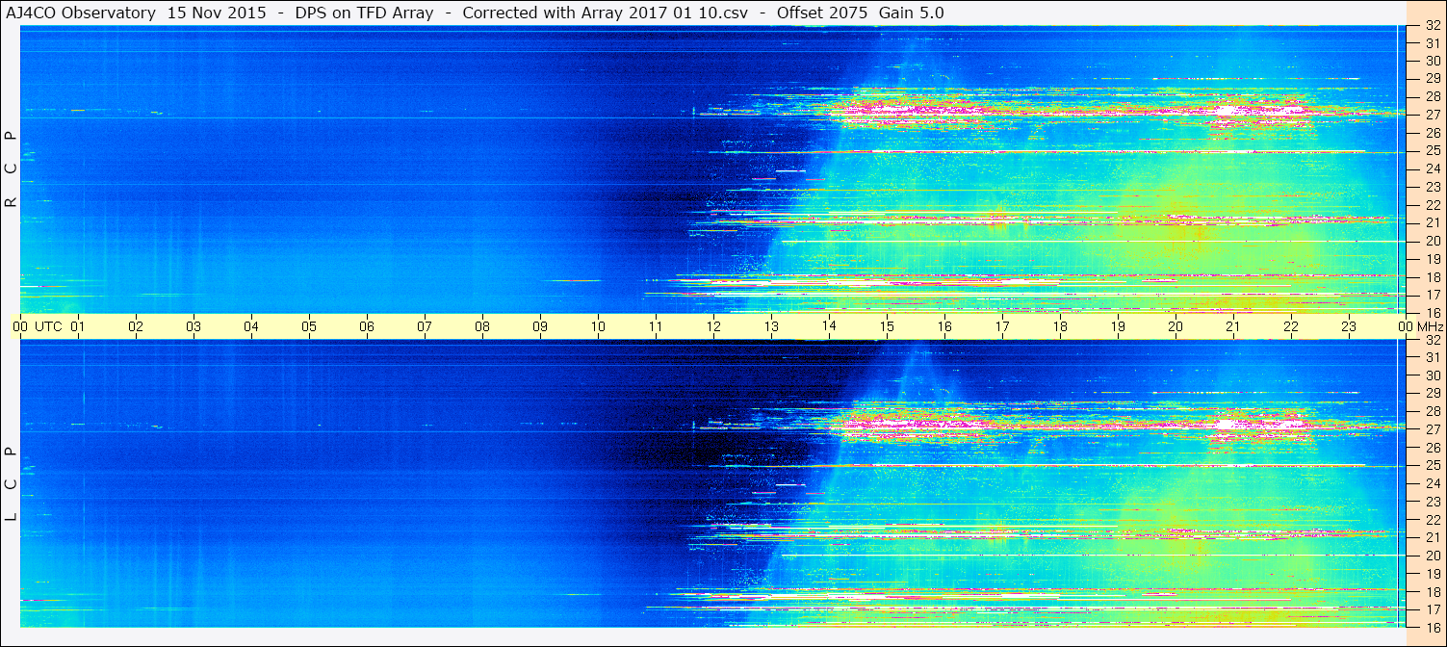Select the 17 hour marker on time axis
Screen dimensions: 1447x647
point(1002,326)
